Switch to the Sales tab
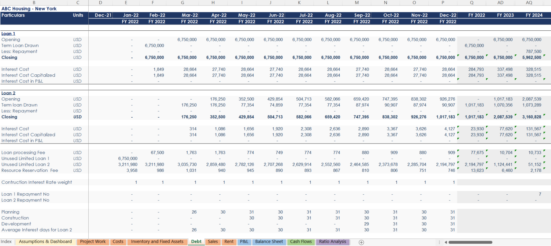Viewport: 551px width, 246px height. pos(213,242)
